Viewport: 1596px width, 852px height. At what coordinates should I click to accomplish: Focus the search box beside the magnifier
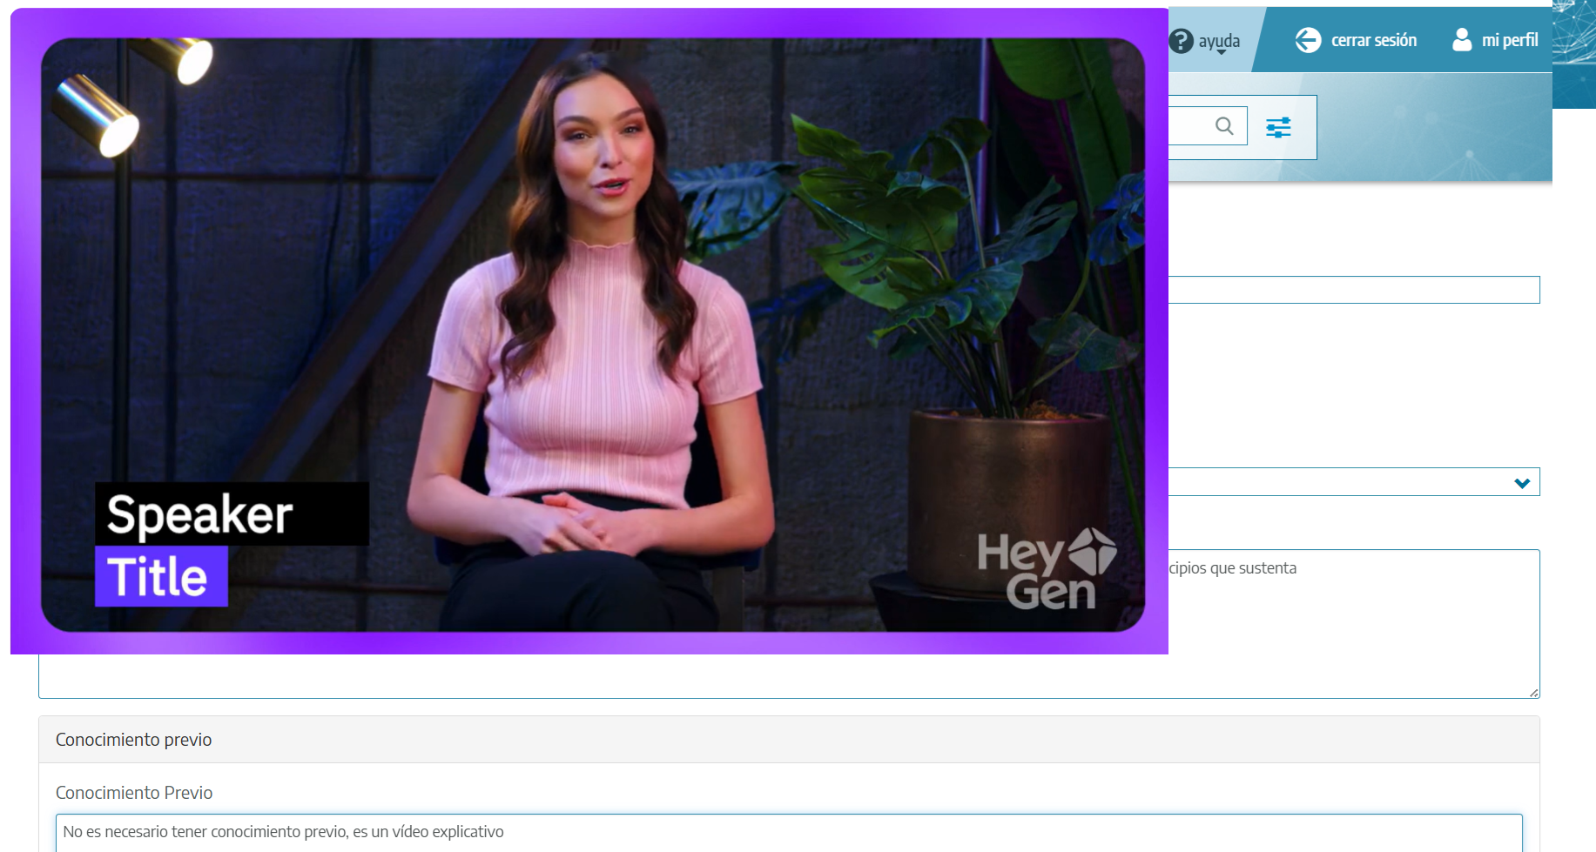[x=1188, y=126]
